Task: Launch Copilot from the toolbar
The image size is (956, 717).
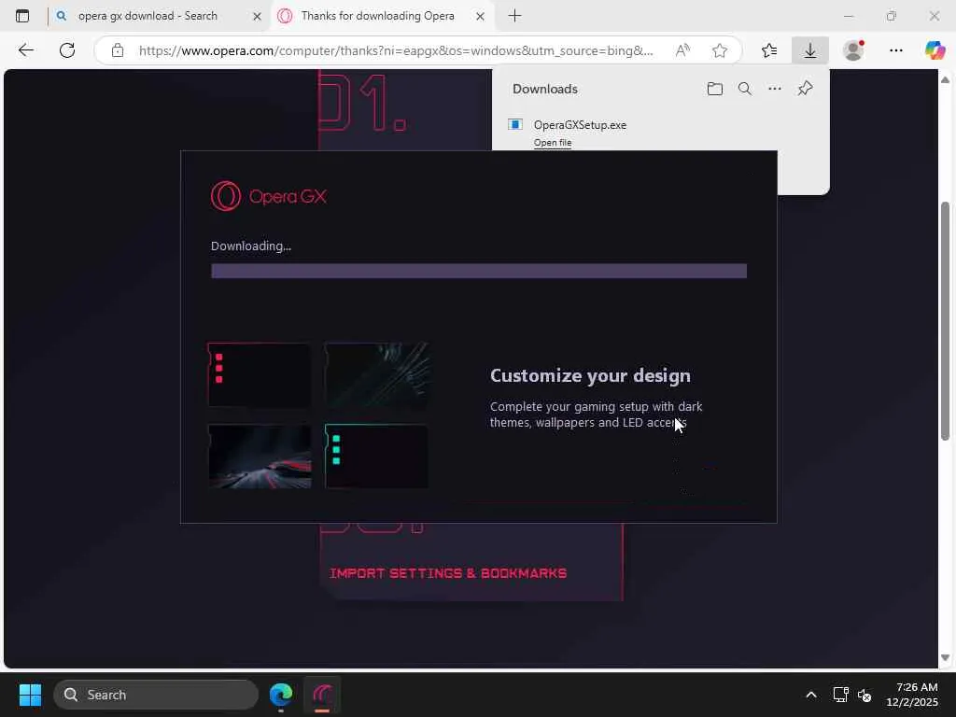Action: tap(935, 50)
